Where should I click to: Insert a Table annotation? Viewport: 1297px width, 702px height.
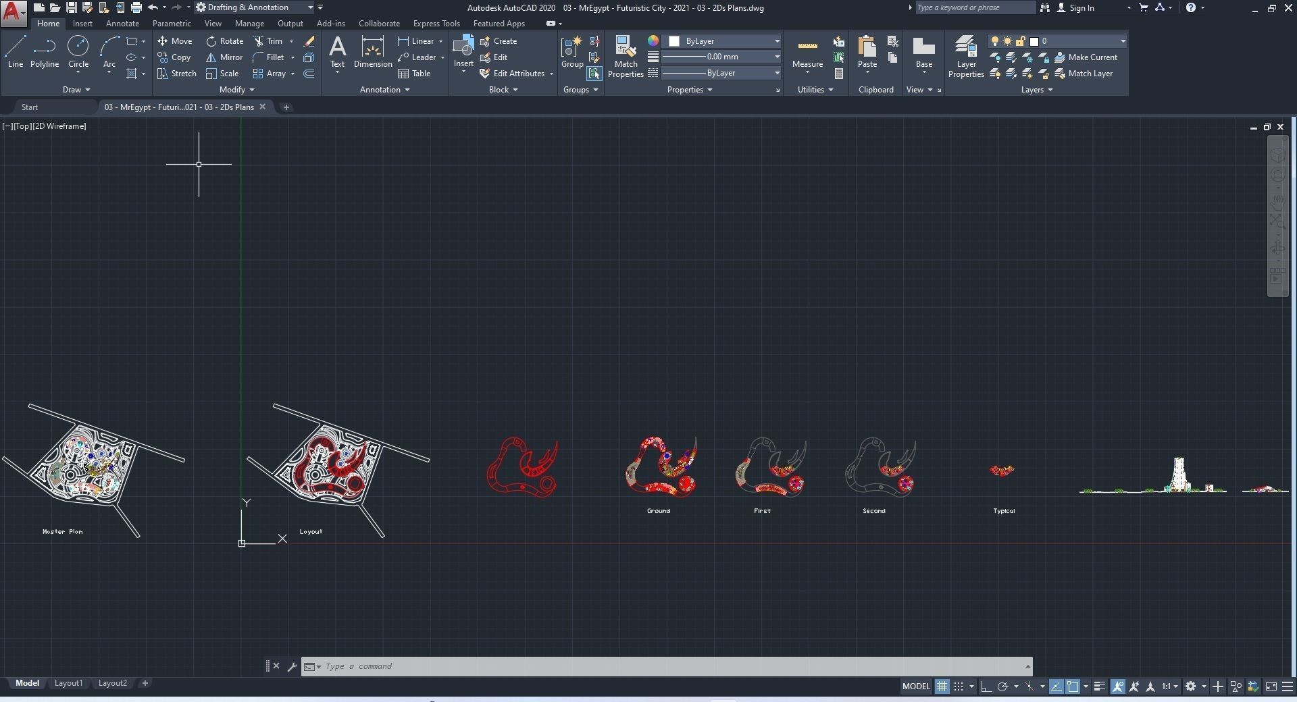coord(414,74)
